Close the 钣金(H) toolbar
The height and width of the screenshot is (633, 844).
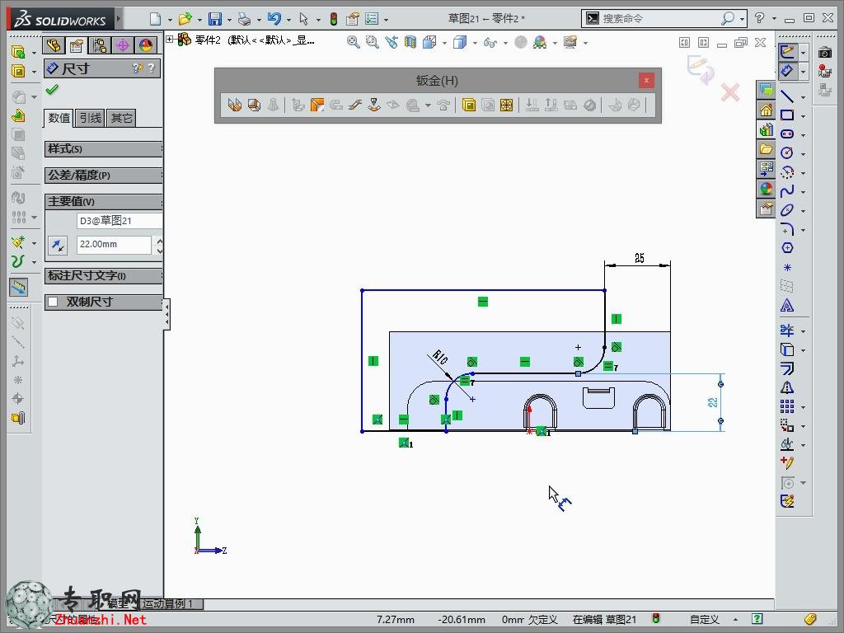(x=646, y=81)
